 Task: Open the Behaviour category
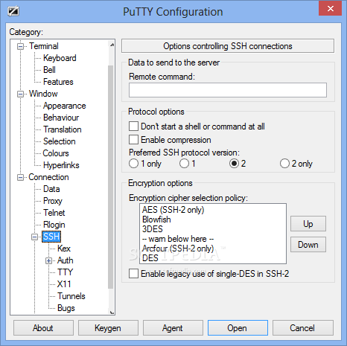(61, 118)
